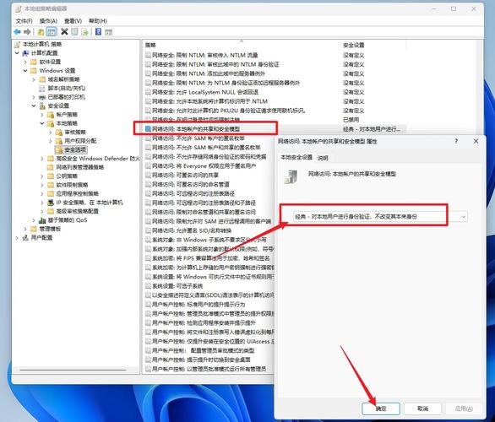Expand the 用户配置 tree node

[x=17, y=237]
